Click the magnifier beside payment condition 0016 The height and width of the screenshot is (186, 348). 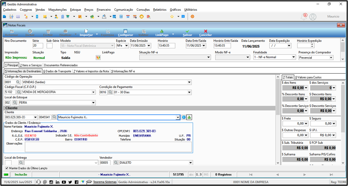coord(110,92)
